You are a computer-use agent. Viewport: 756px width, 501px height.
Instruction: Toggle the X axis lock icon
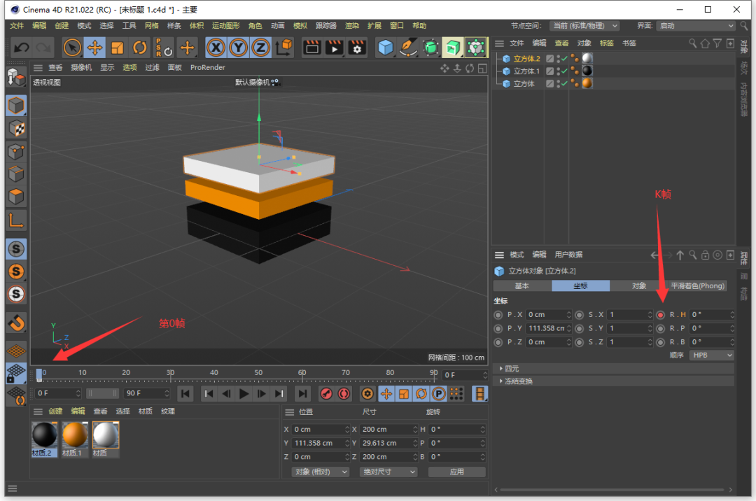(x=216, y=48)
